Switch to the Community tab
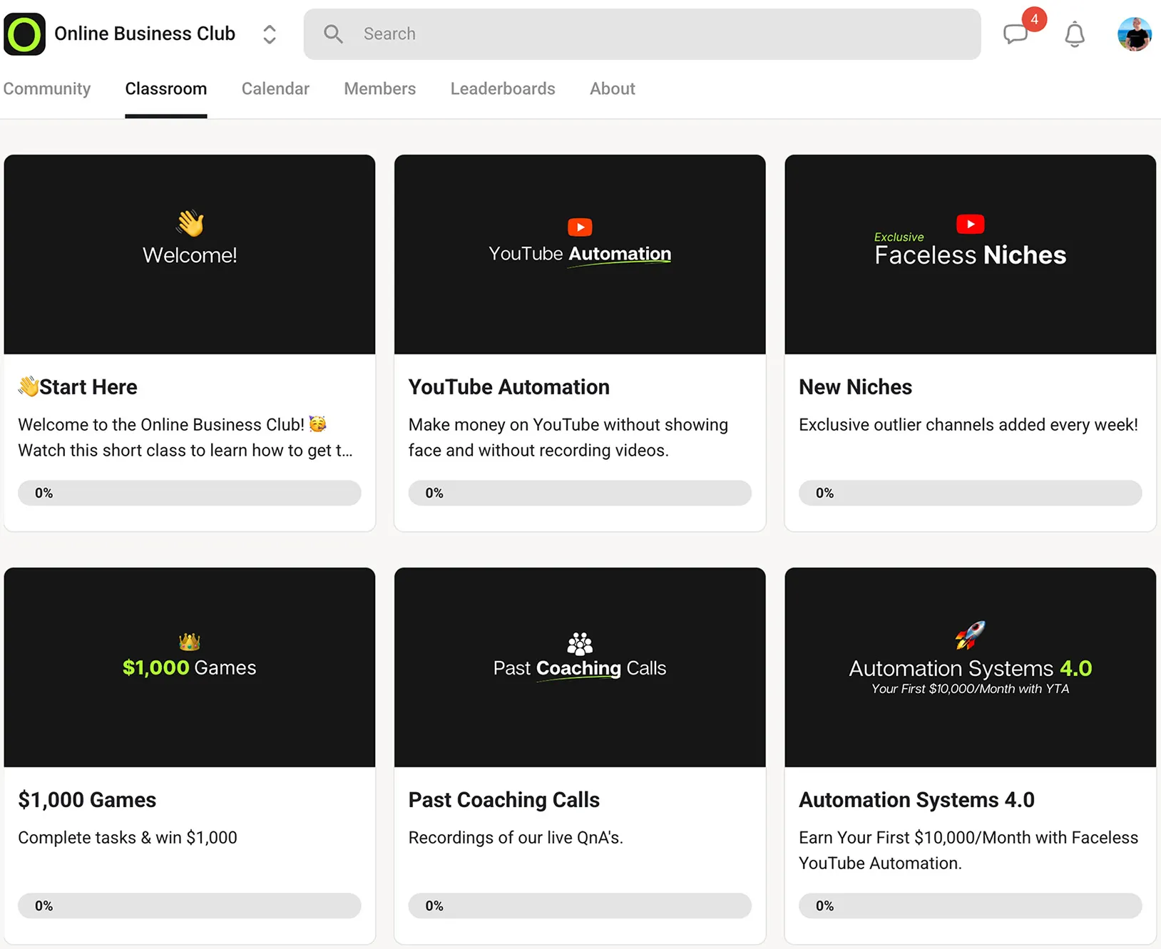This screenshot has height=949, width=1161. tap(47, 88)
